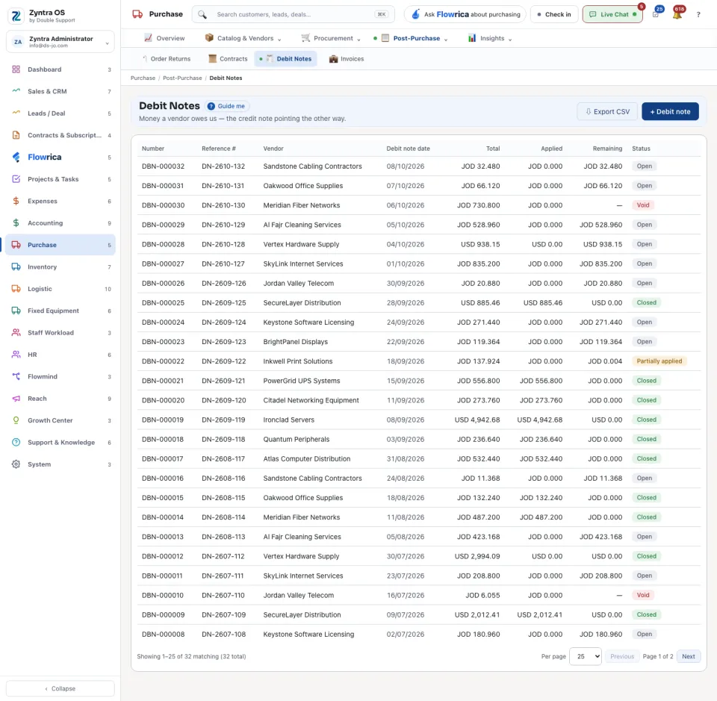Click the question mark help icon
This screenshot has width=717, height=701.
[x=698, y=15]
